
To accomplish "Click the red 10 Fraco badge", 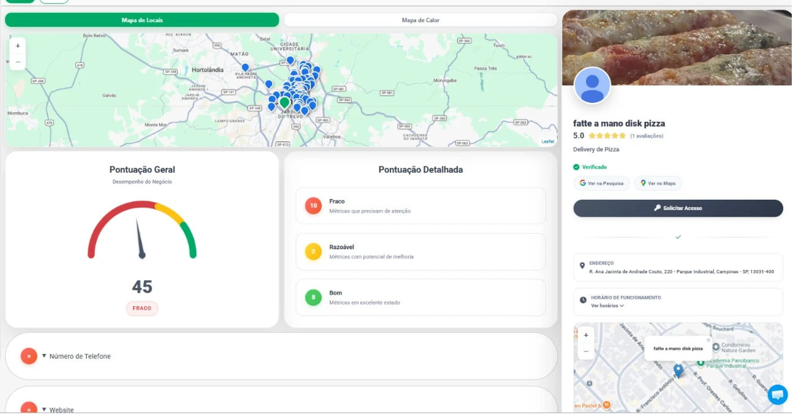I will (x=313, y=206).
